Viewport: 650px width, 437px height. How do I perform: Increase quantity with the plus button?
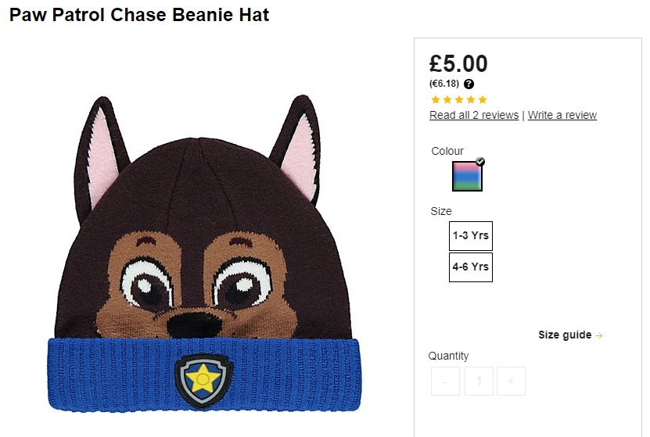511,381
